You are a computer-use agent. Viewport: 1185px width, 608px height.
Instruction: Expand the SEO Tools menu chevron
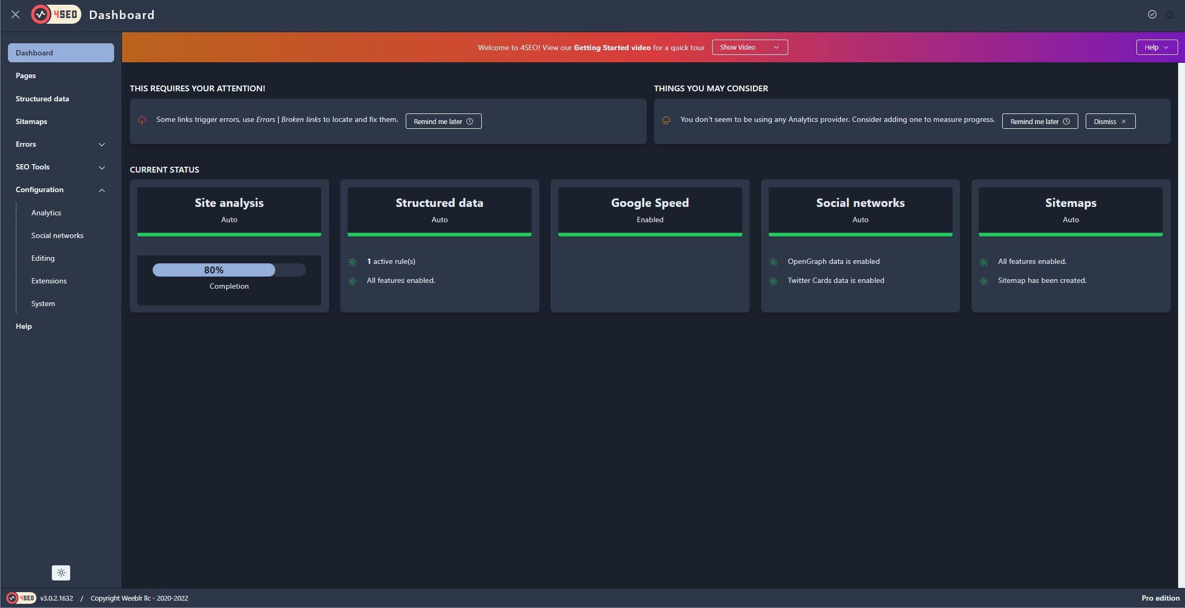[x=102, y=167]
